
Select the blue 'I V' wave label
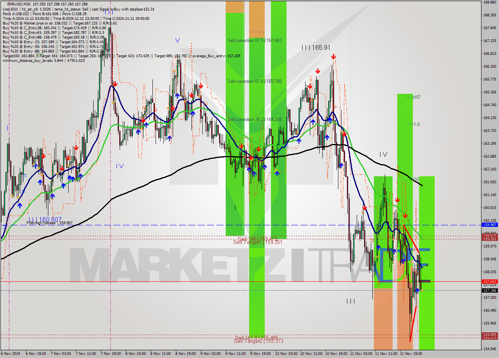coord(120,166)
